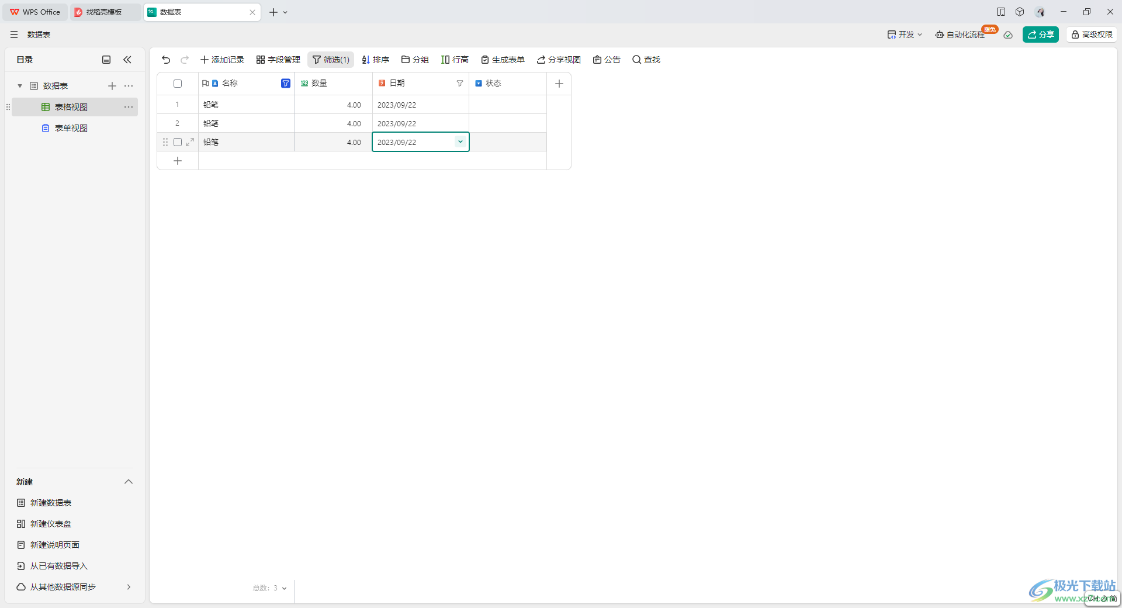Viewport: 1122px width, 608px height.
Task: Click the redo arrow icon
Action: click(185, 60)
